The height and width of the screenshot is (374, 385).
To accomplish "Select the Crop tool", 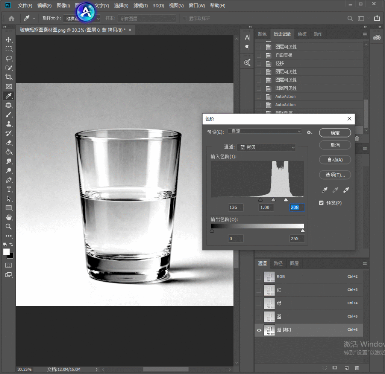I will 9,77.
